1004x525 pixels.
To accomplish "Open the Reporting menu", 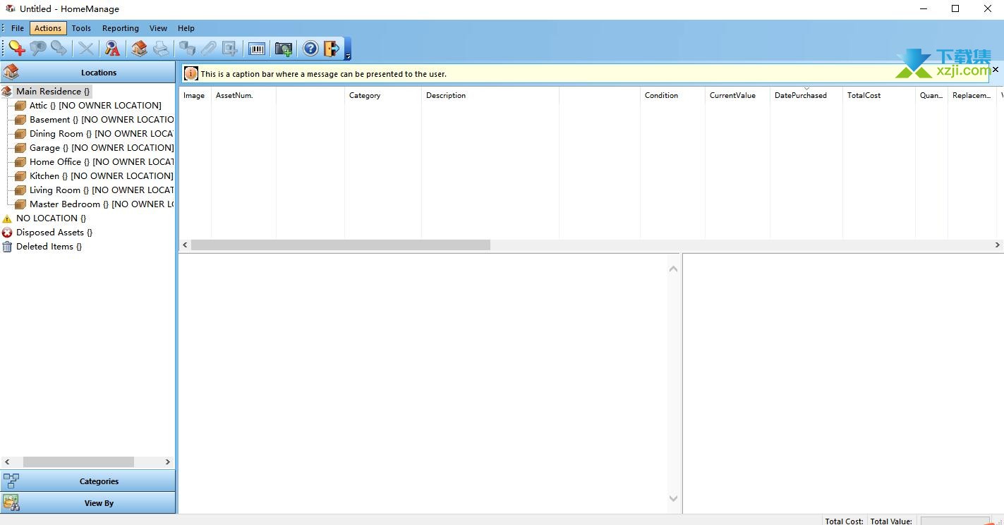I will (121, 28).
